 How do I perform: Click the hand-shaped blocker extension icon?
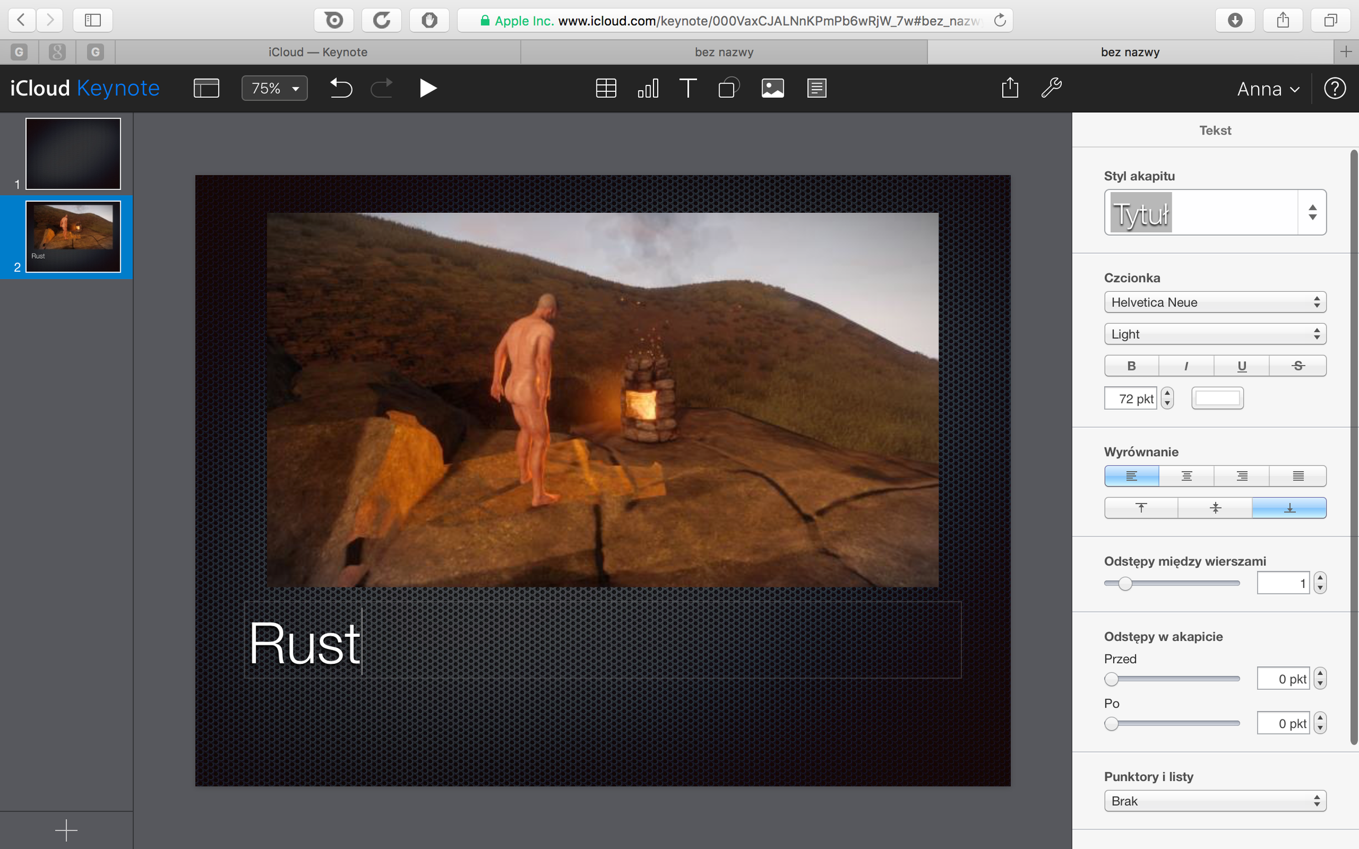tap(429, 20)
